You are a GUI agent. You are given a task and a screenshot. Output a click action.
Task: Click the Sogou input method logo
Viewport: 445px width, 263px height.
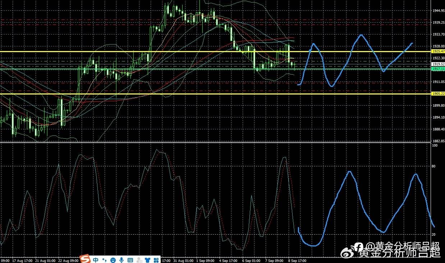pos(85,259)
